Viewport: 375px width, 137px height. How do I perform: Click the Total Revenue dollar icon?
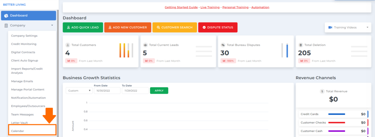click(322, 91)
